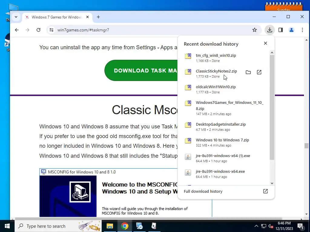Click the browser back arrow
This screenshot has width=310, height=232.
(17, 30)
